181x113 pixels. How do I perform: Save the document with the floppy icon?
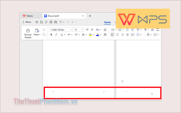42,22
